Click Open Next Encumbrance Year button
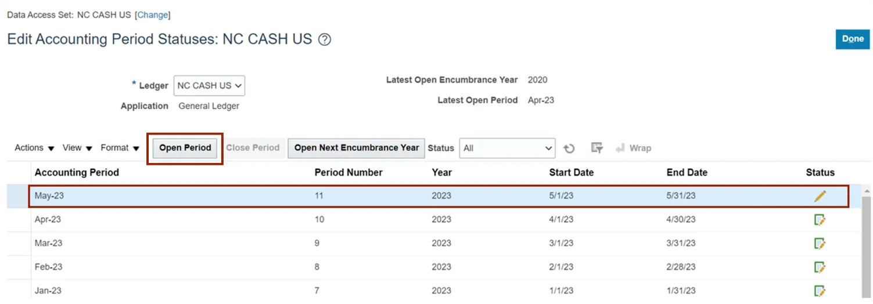 tap(356, 148)
